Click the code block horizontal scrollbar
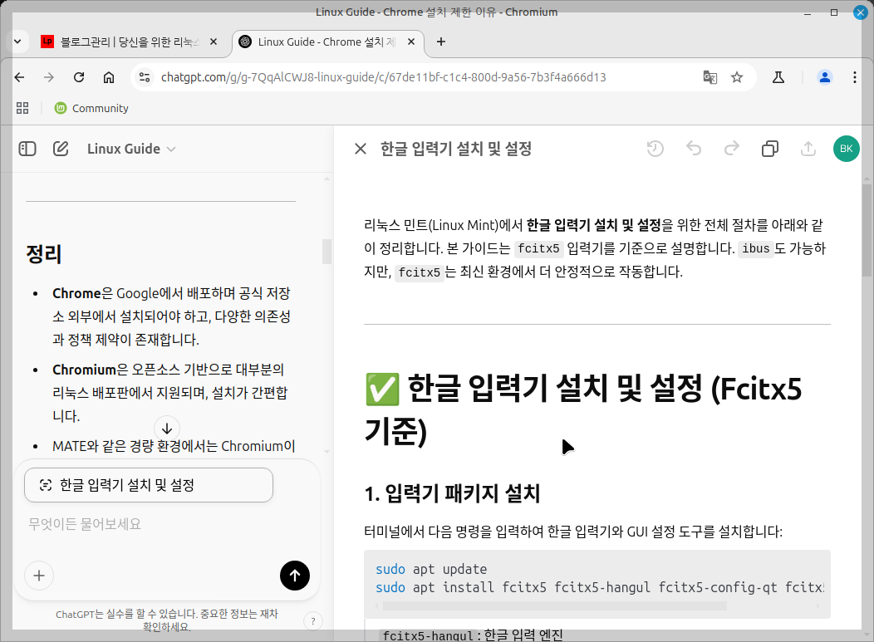Viewport: 874px width, 642px height. (x=555, y=605)
